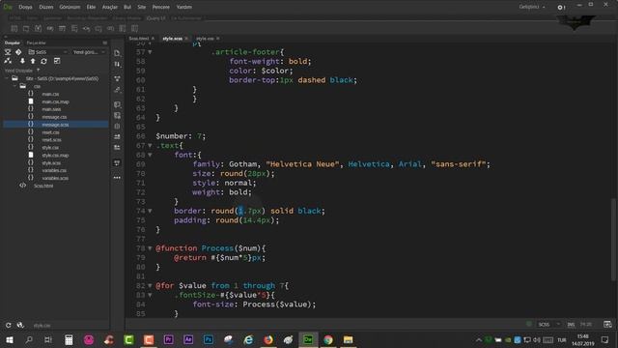Open the Dosya menu
This screenshot has width=618, height=348.
(x=25, y=7)
